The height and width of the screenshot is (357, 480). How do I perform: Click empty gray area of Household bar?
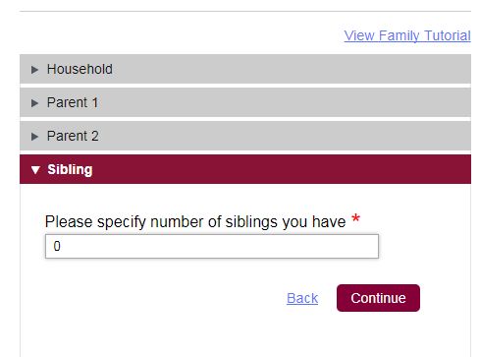tap(292, 69)
